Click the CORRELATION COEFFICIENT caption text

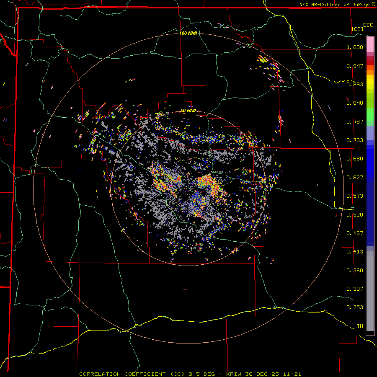coord(122,374)
